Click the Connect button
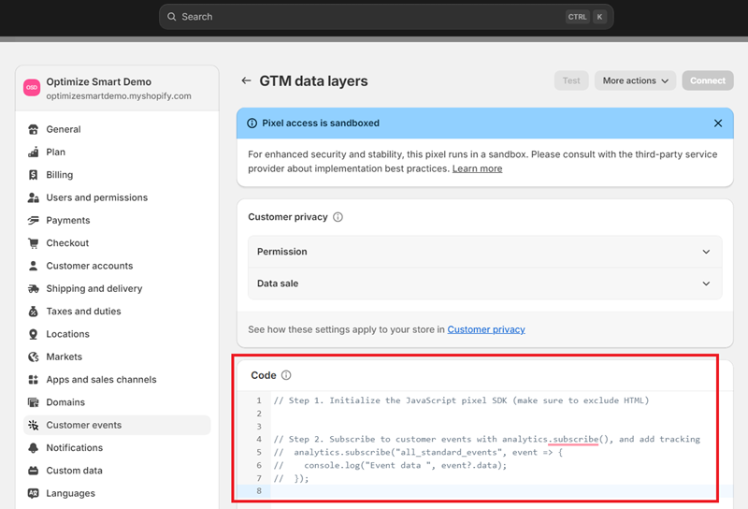The height and width of the screenshot is (509, 748). tap(708, 80)
